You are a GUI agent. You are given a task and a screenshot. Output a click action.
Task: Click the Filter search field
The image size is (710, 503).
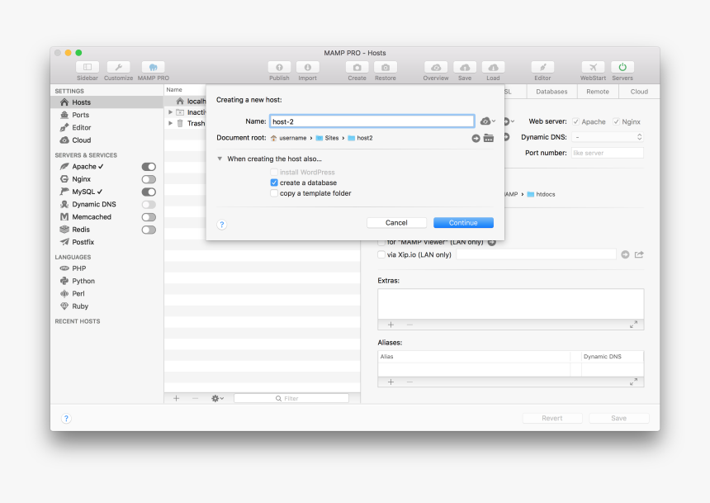pyautogui.click(x=291, y=398)
